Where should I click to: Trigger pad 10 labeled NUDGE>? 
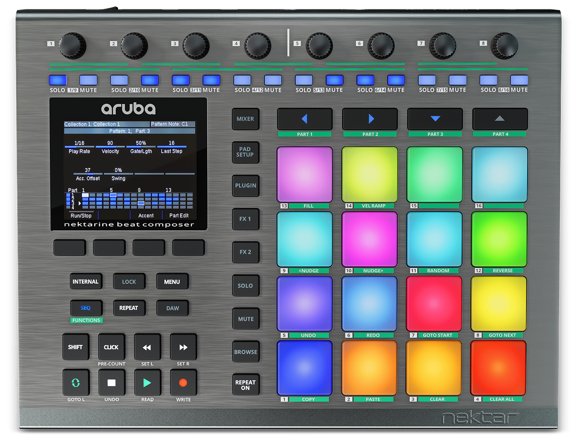pos(370,239)
